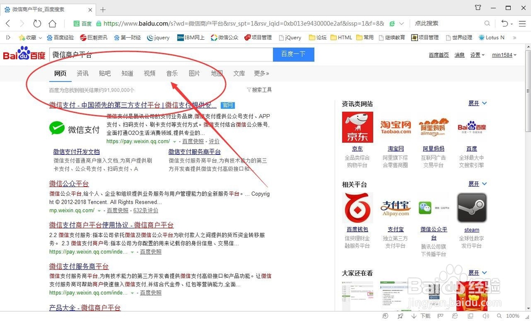The image size is (531, 321).
Task: Click the 京东 logo thumbnail
Action: click(357, 127)
